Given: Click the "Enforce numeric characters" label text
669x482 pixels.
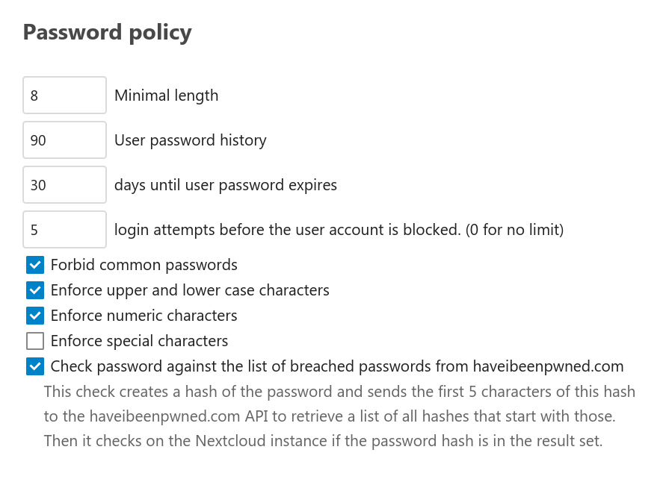Looking at the screenshot, I should pos(144,316).
